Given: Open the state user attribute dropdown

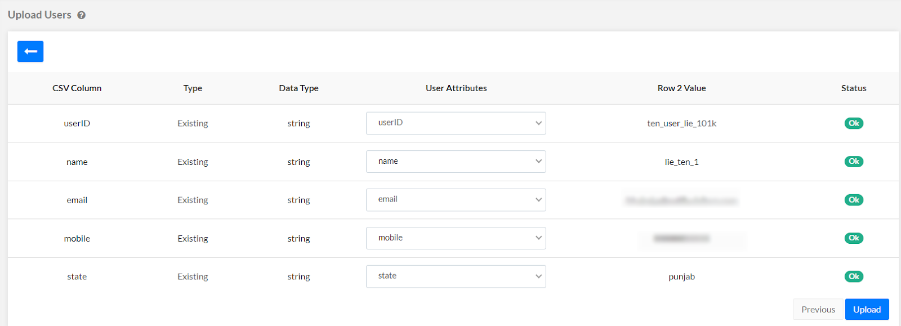Looking at the screenshot, I should click(x=456, y=276).
